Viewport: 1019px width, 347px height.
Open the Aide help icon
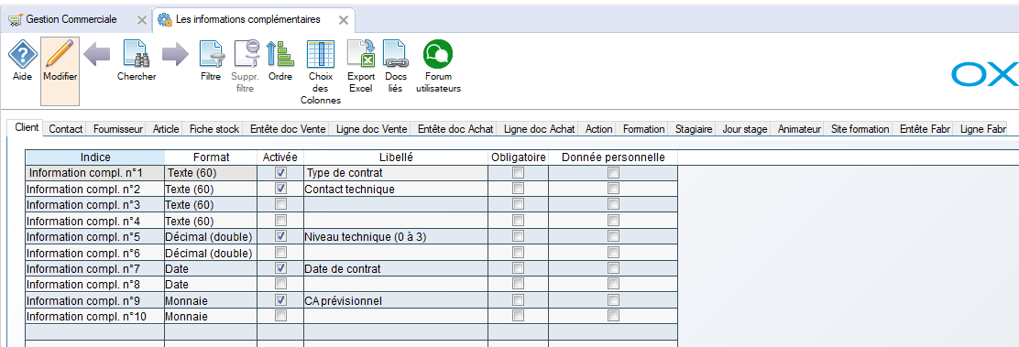point(22,61)
